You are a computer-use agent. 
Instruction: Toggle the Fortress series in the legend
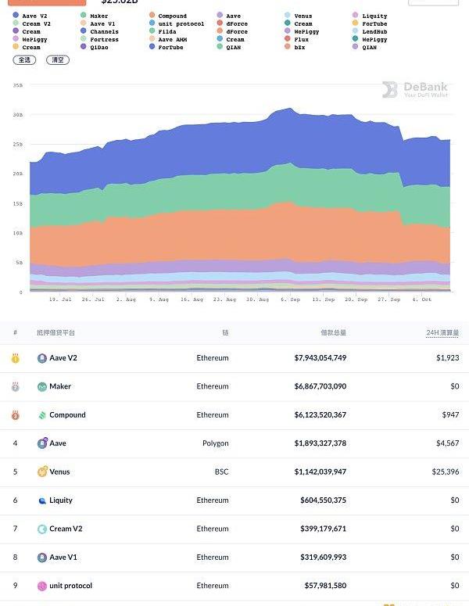click(99, 39)
